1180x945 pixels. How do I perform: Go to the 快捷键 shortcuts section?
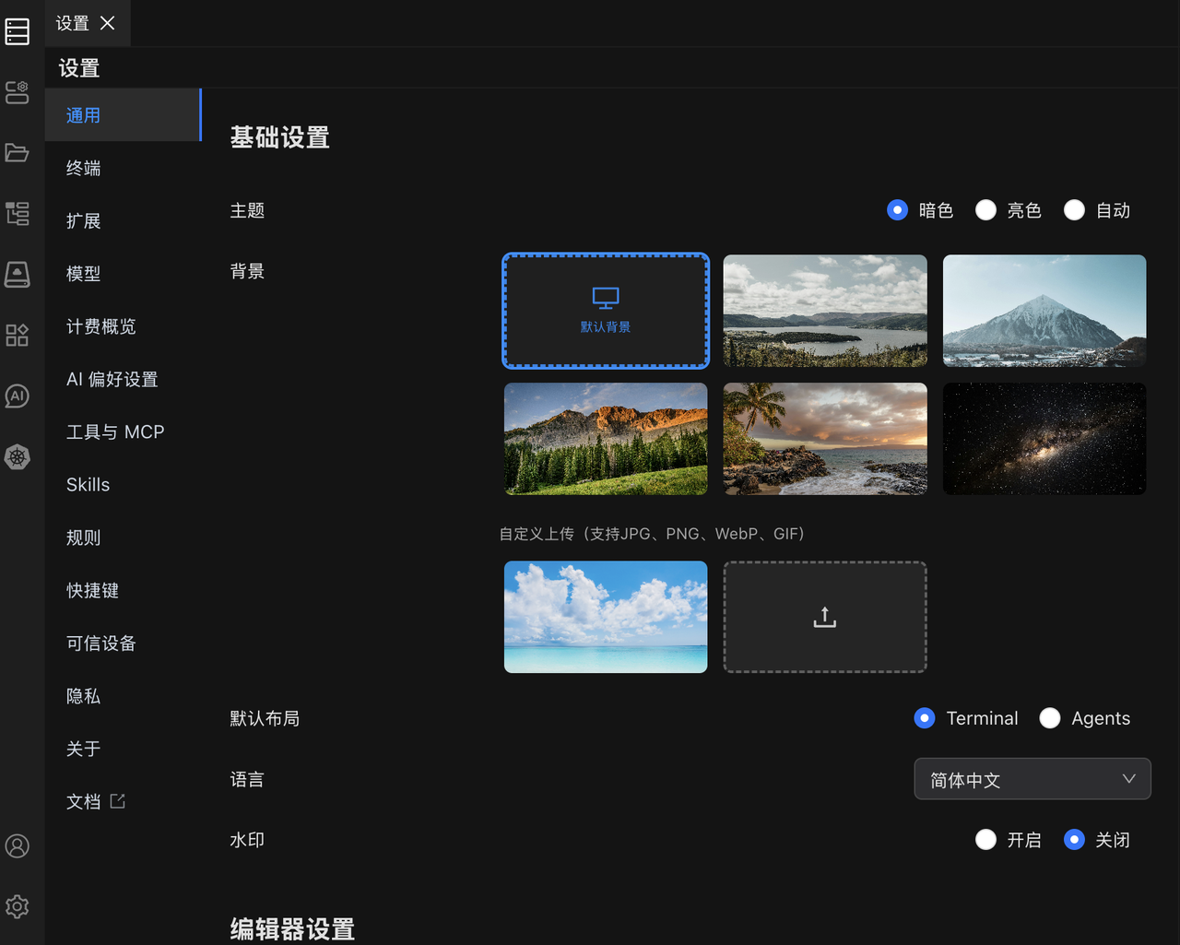point(92,590)
